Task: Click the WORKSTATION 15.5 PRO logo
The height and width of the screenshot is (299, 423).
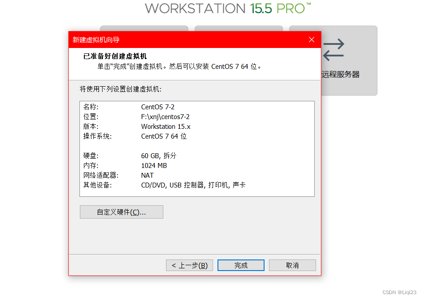Action: coord(228,8)
